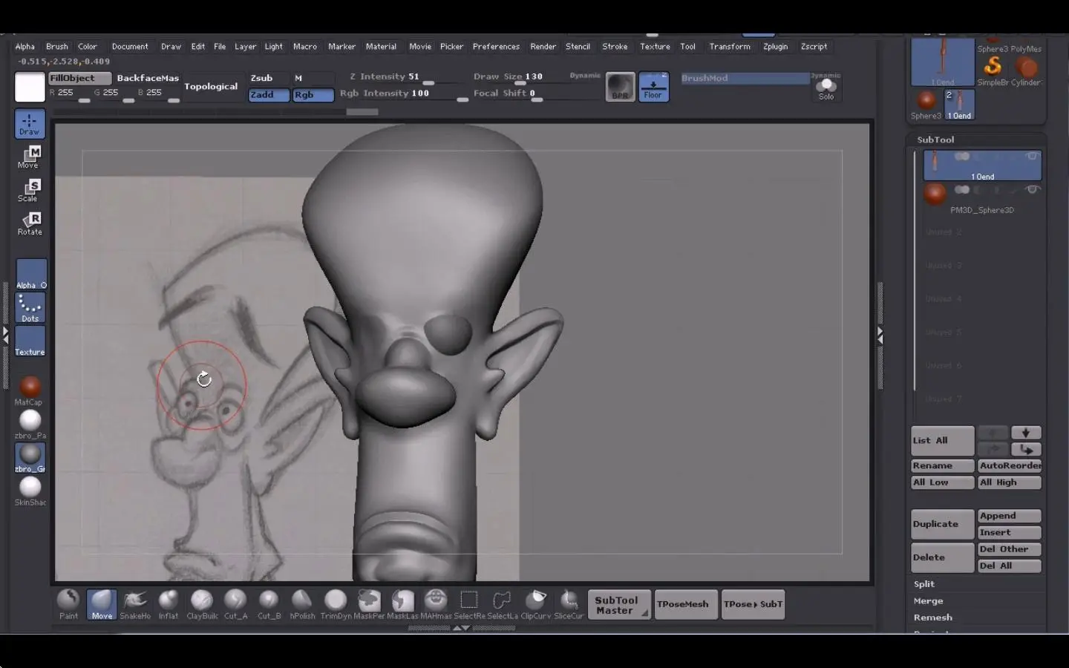Select the Cut_A brush

(235, 604)
